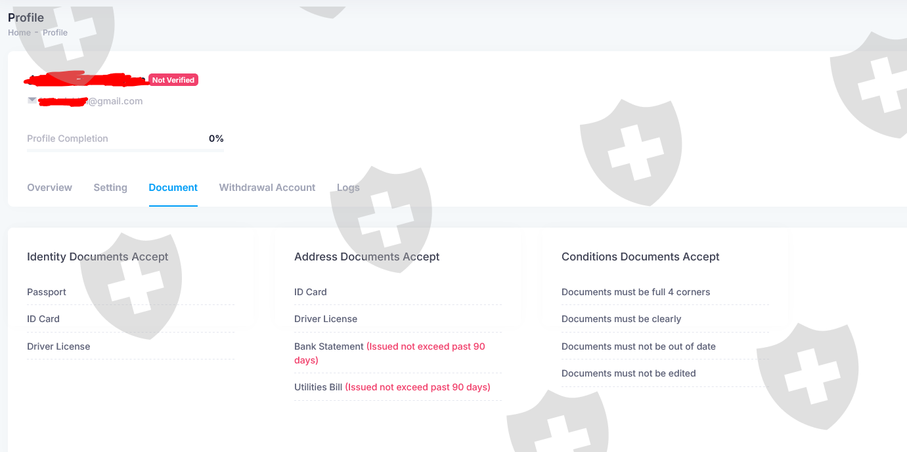The image size is (907, 452).
Task: Select Driver License under Address Documents Accept
Action: (x=326, y=319)
